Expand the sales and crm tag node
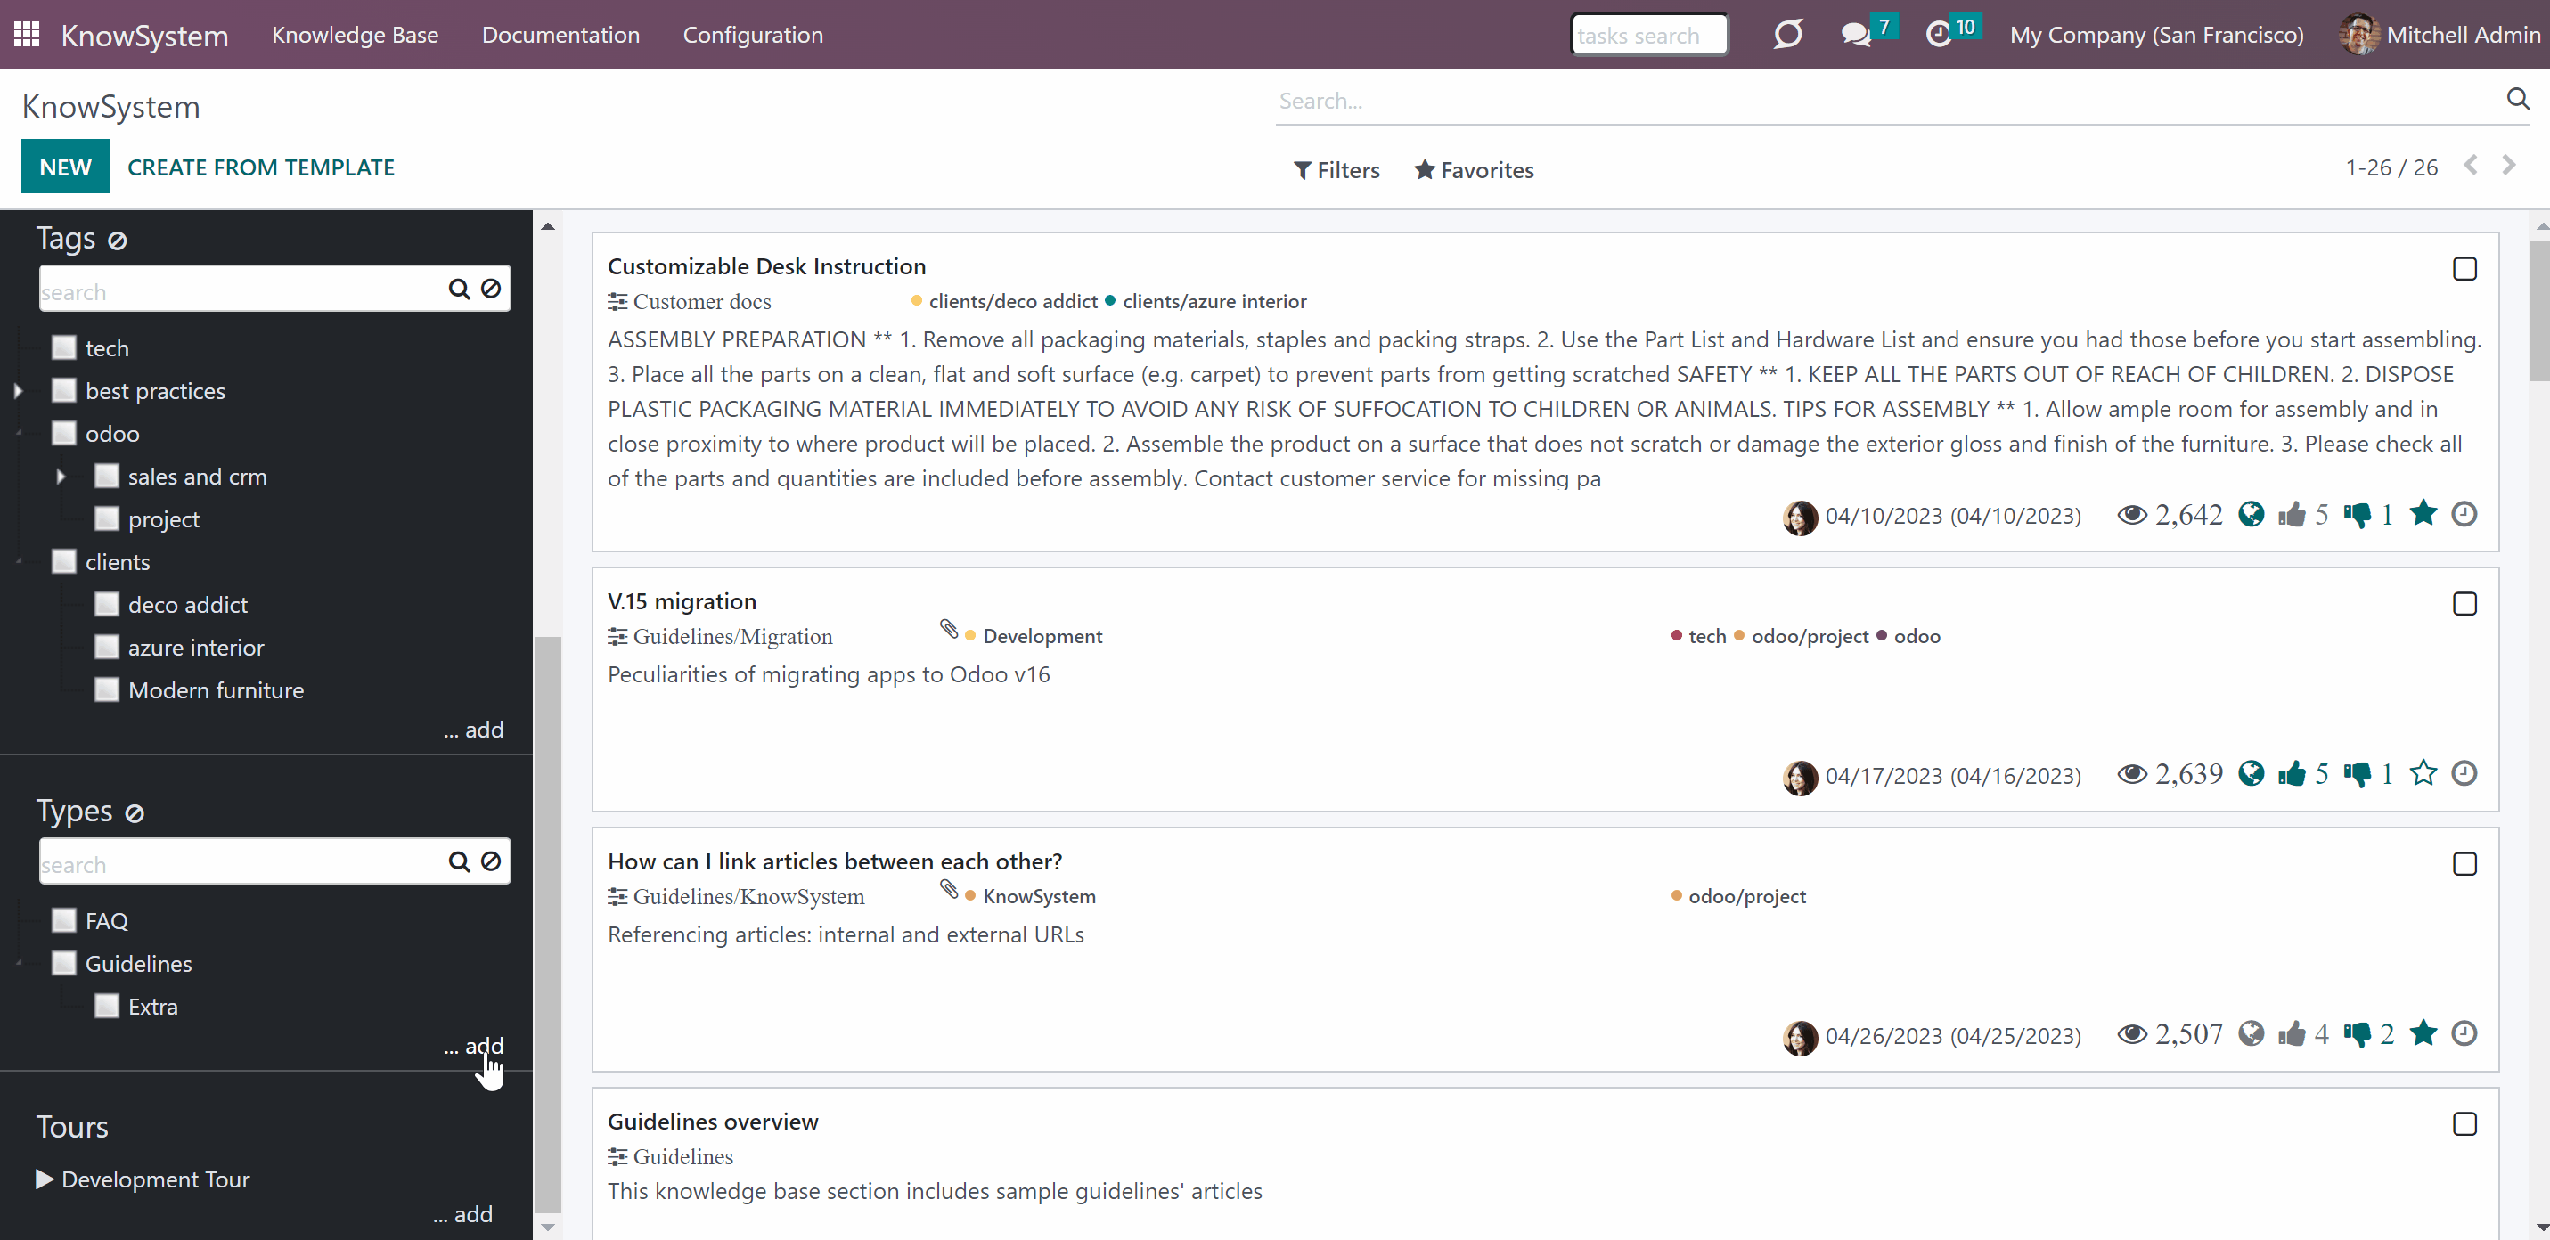This screenshot has height=1240, width=2550. point(61,477)
